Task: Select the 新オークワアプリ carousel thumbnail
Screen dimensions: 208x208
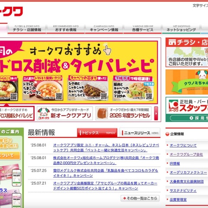Action: [x=65, y=114]
